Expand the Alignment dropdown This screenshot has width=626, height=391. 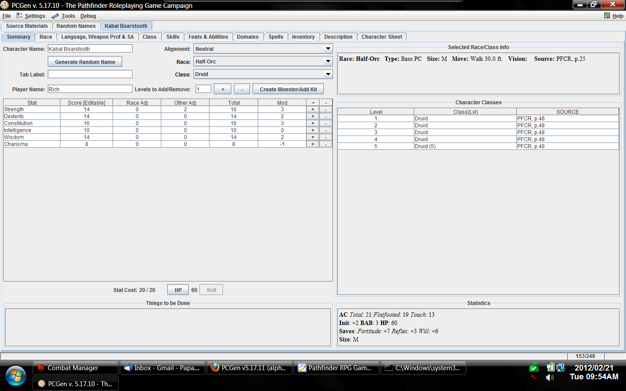pyautogui.click(x=328, y=49)
